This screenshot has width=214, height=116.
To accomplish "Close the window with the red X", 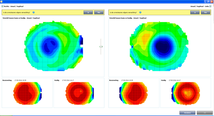I will click(212, 2).
